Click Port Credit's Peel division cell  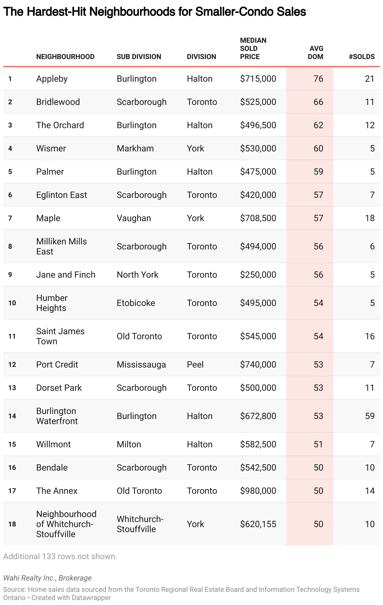(x=195, y=365)
